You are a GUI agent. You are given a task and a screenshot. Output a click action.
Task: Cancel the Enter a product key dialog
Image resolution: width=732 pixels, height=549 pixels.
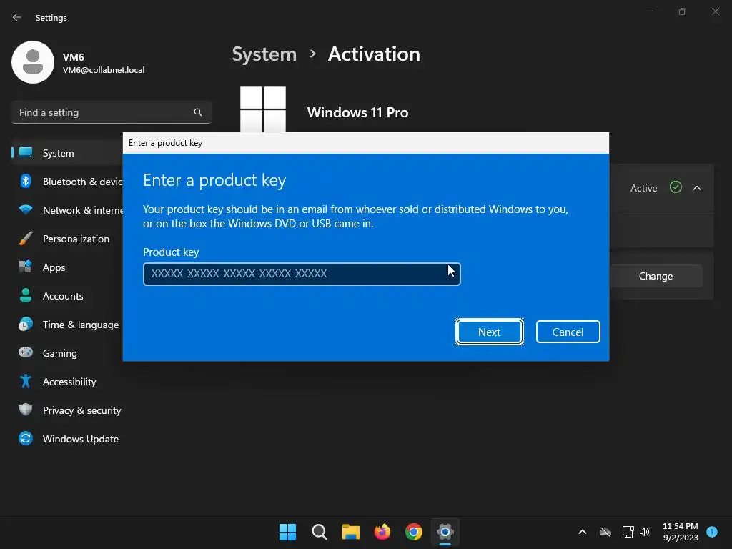click(568, 332)
